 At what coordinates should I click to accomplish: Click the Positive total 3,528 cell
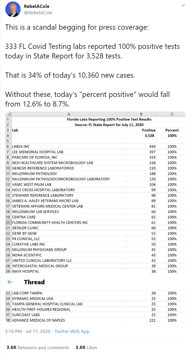pos(148,136)
